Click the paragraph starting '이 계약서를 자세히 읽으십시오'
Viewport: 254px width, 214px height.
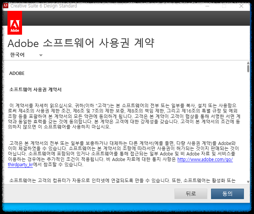coord(124,116)
